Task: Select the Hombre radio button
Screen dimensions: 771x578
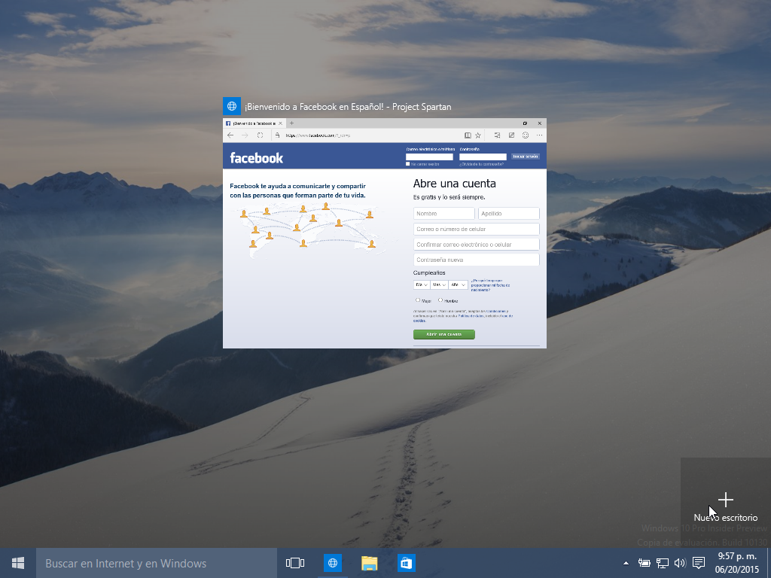Action: tap(440, 300)
